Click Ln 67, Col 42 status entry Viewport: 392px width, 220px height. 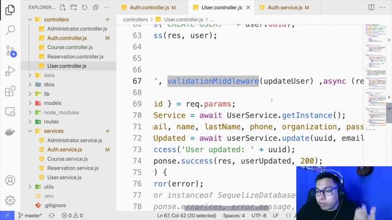[x=186, y=215]
